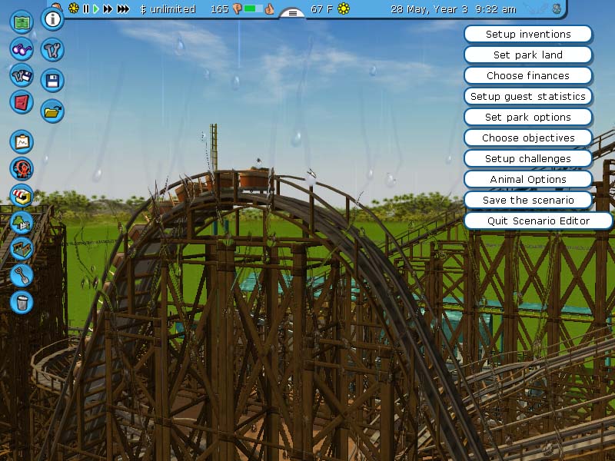The width and height of the screenshot is (615, 461).
Task: Click the folder load icon
Action: coord(52,111)
